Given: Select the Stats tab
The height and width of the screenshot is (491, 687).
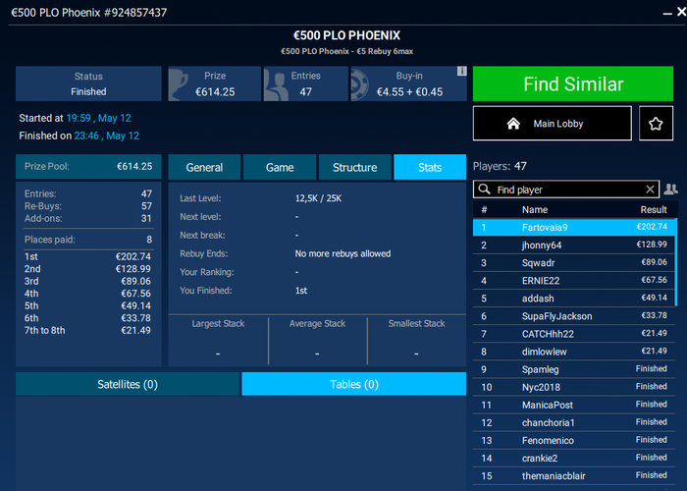Looking at the screenshot, I should click(x=430, y=167).
